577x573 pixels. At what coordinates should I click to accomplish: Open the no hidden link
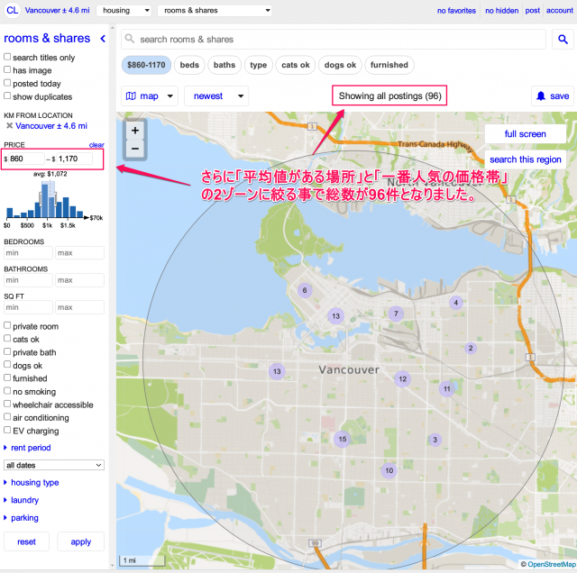tap(501, 11)
